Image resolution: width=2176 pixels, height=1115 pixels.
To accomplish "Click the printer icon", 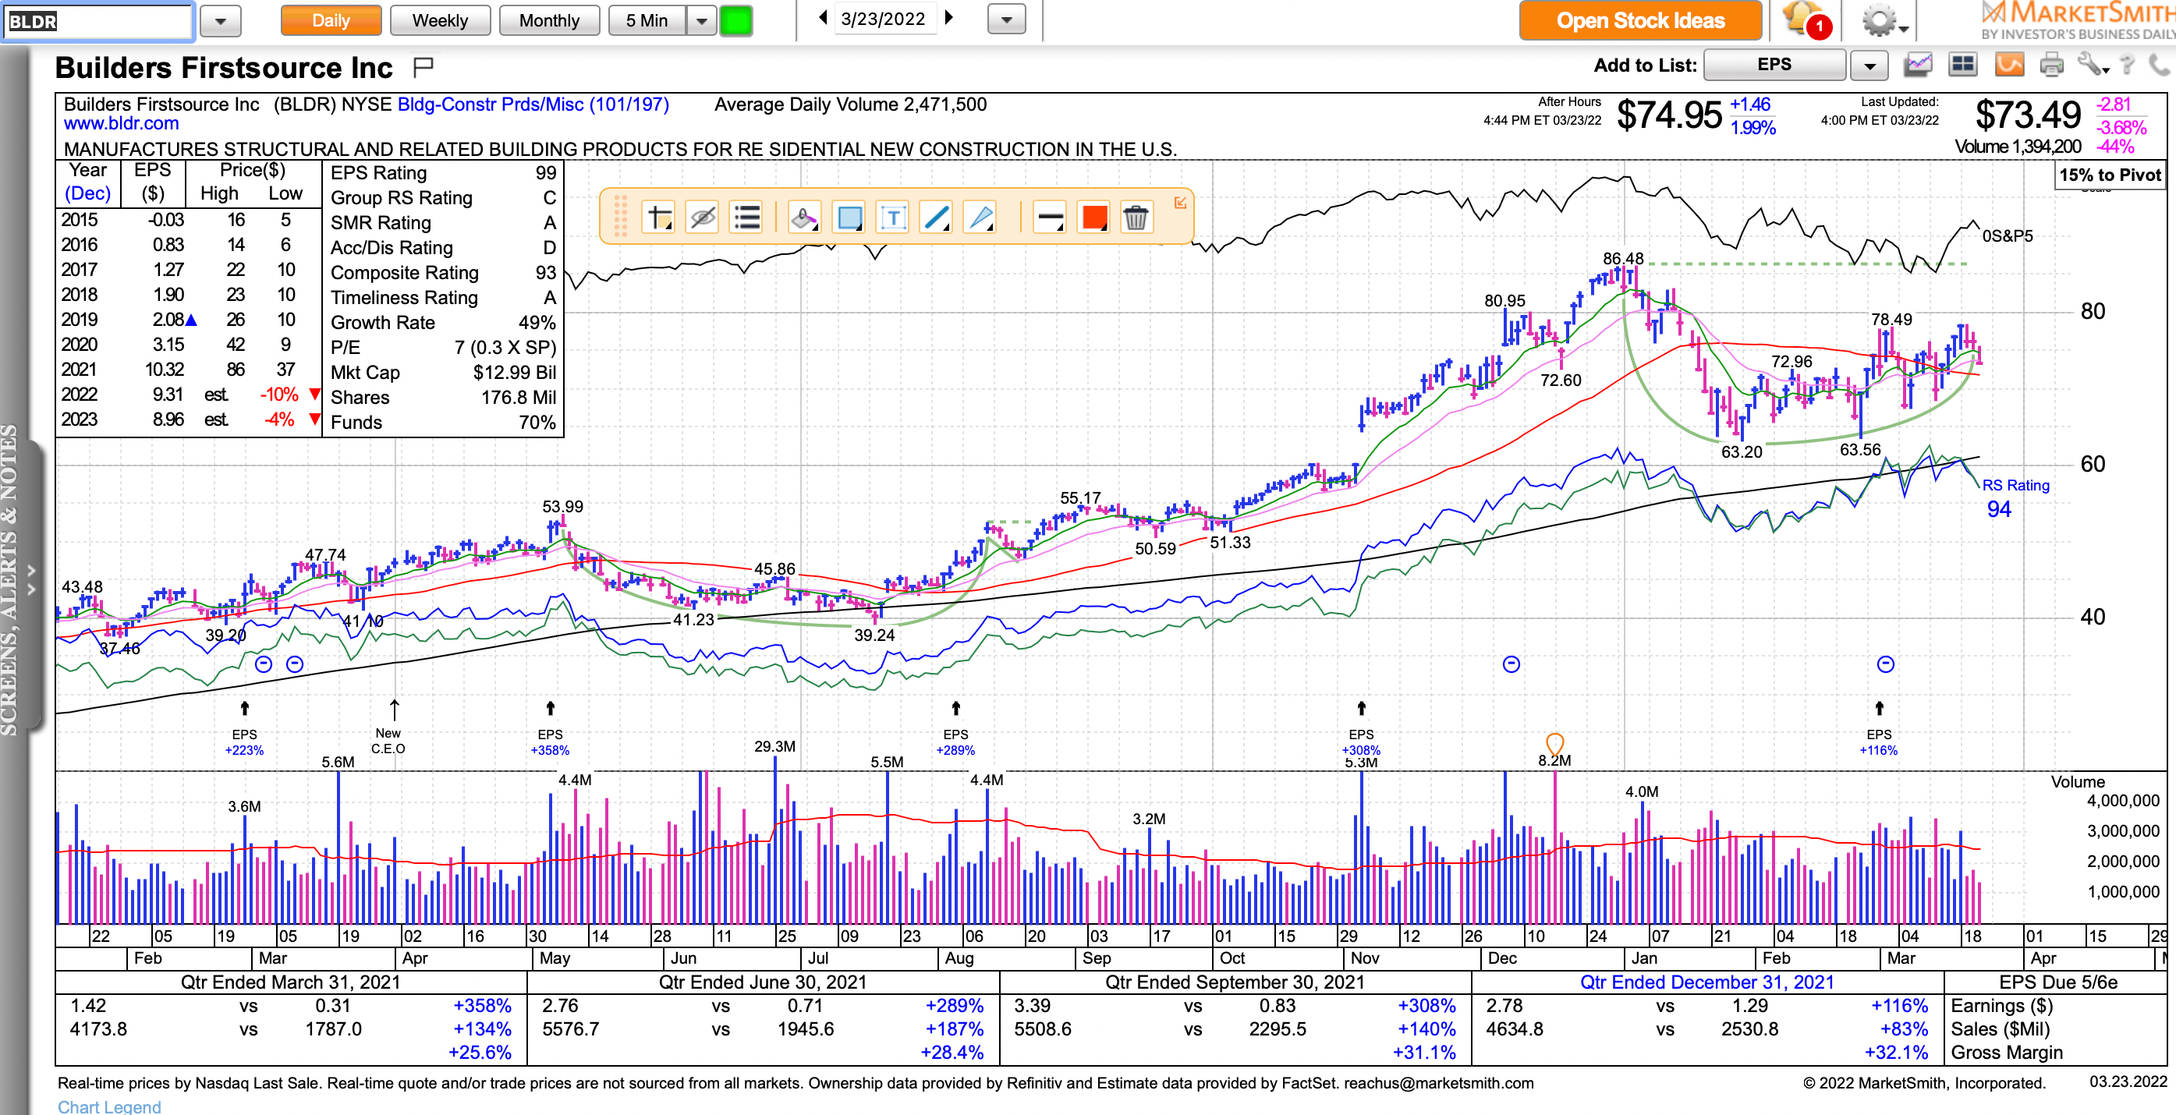I will click(2051, 64).
